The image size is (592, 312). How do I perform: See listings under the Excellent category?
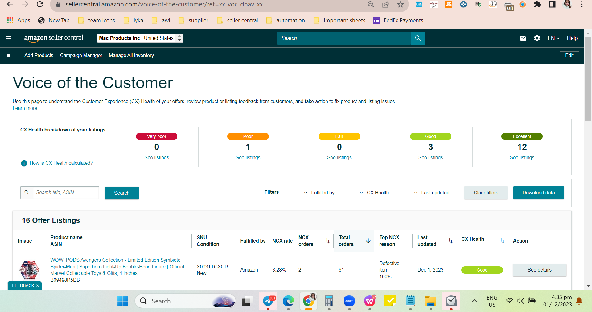pyautogui.click(x=522, y=158)
